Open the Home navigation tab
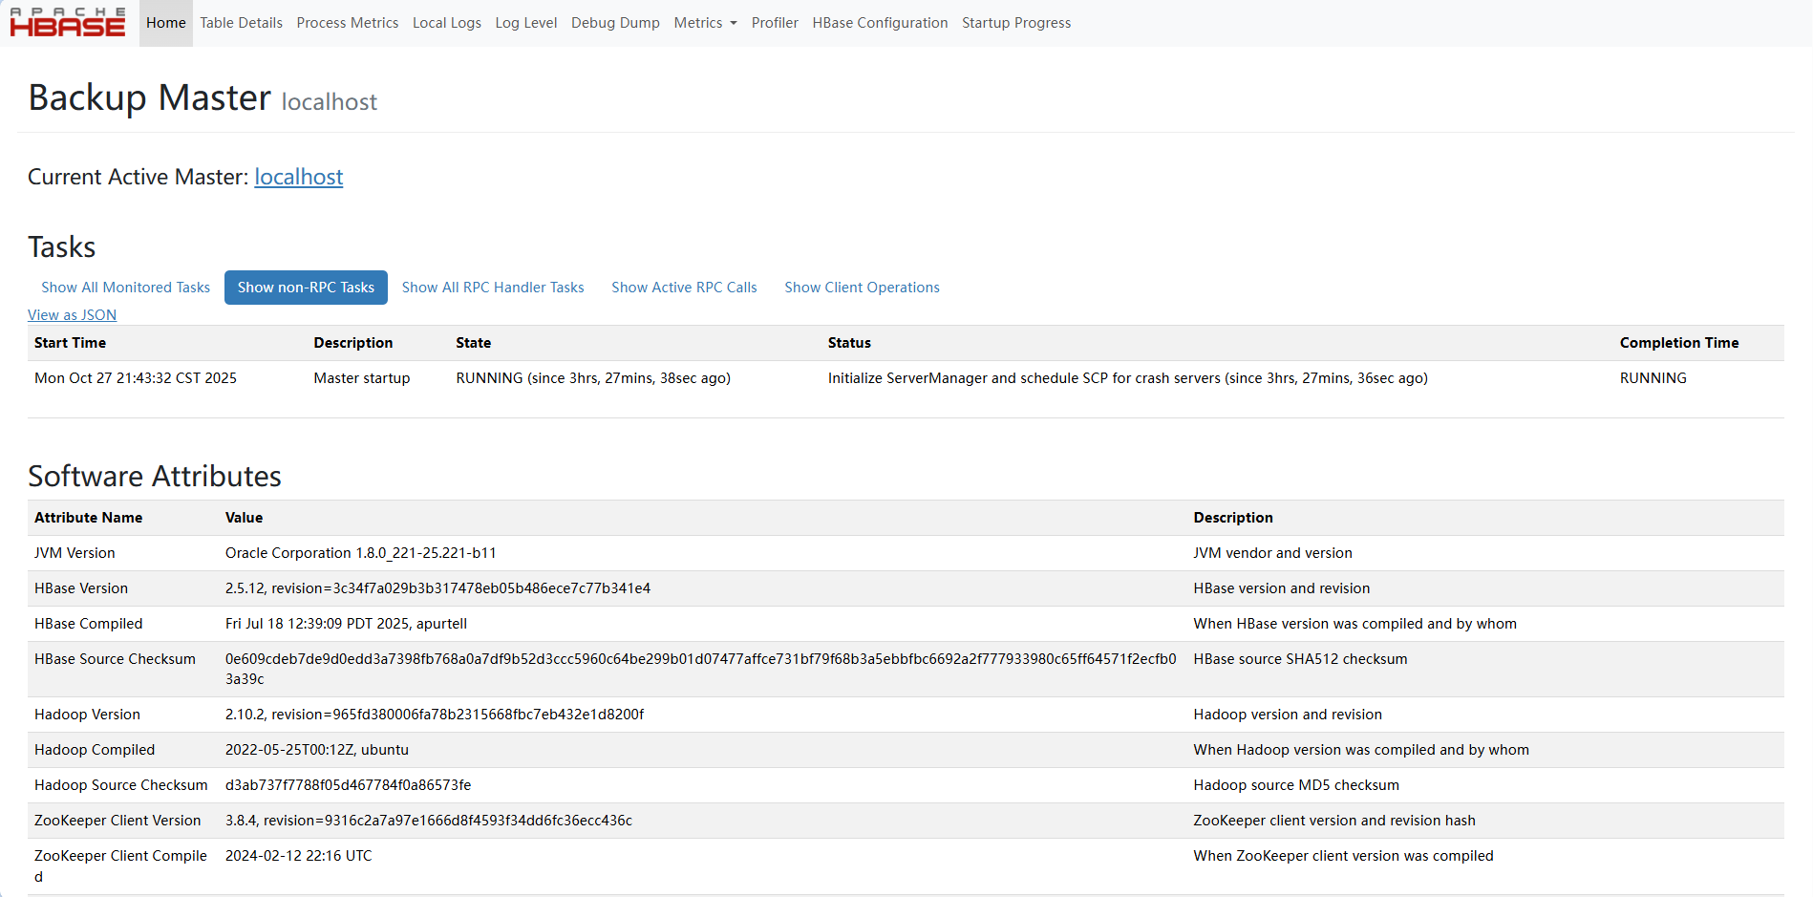The height and width of the screenshot is (897, 1813). coord(166,23)
